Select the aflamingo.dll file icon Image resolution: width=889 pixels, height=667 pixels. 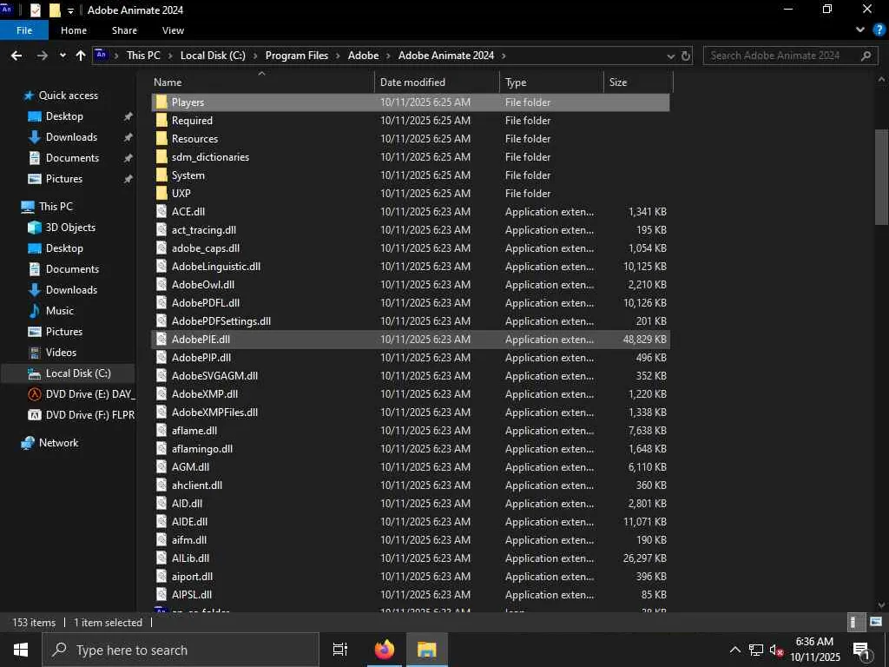[161, 449]
